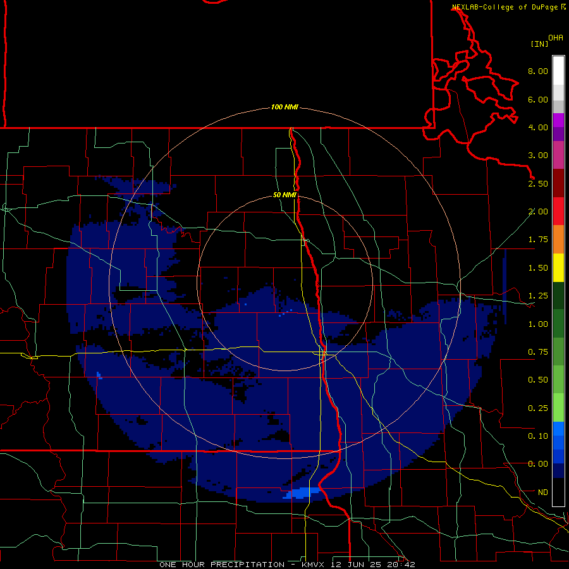The height and width of the screenshot is (569, 569).
Task: Click the 1.75 legend value
Action: [x=538, y=240]
